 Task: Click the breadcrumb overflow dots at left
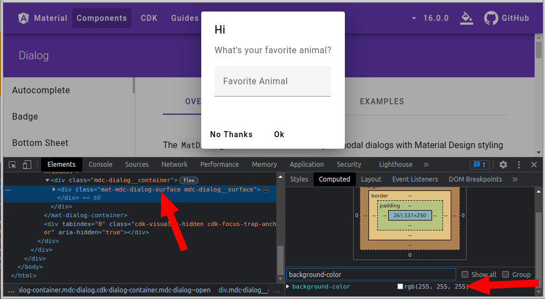pyautogui.click(x=11, y=291)
